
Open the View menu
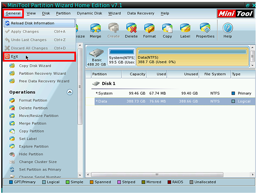(x=31, y=13)
